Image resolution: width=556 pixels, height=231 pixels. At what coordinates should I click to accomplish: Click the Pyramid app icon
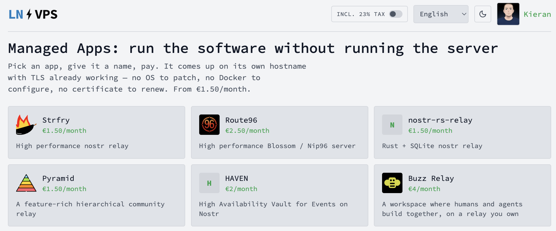(x=26, y=183)
